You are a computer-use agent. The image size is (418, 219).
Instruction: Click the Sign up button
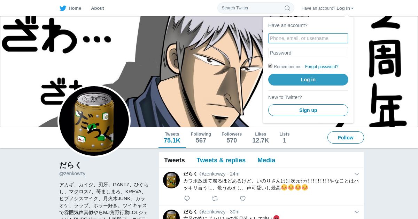tap(308, 110)
